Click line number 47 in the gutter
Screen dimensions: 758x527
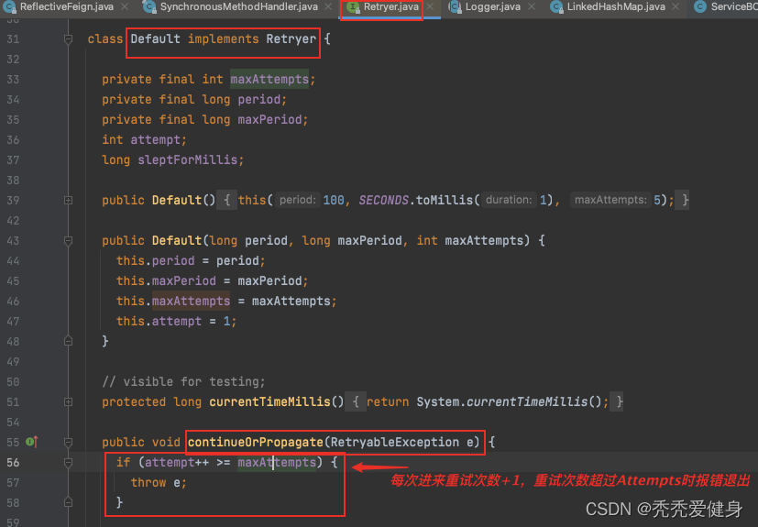pos(13,322)
